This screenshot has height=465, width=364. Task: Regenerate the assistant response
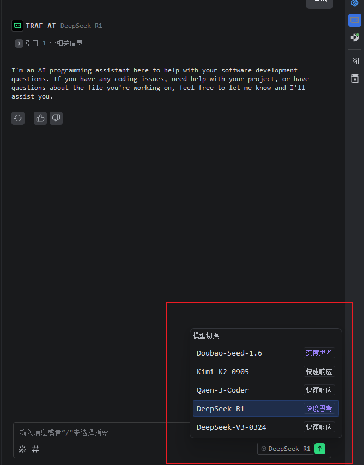click(18, 118)
